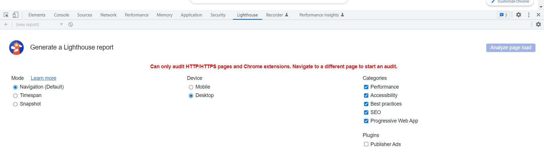Select Navigation (Default) mode
The height and width of the screenshot is (159, 544).
15,87
